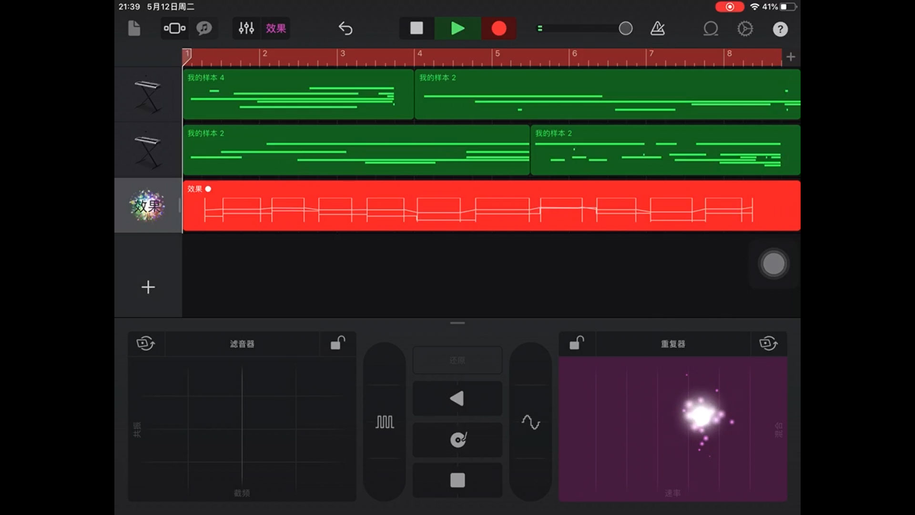Select second keyboard track header
The image size is (915, 515).
click(148, 150)
